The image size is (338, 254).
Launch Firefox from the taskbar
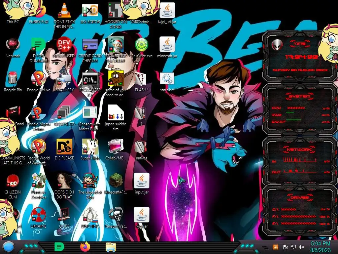pyautogui.click(x=85, y=247)
